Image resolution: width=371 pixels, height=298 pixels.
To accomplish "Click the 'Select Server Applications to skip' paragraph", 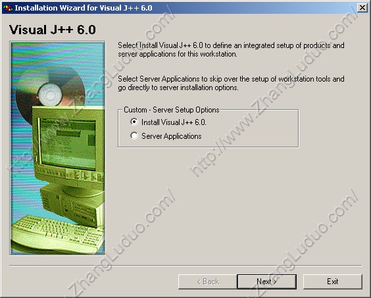I will pos(231,83).
